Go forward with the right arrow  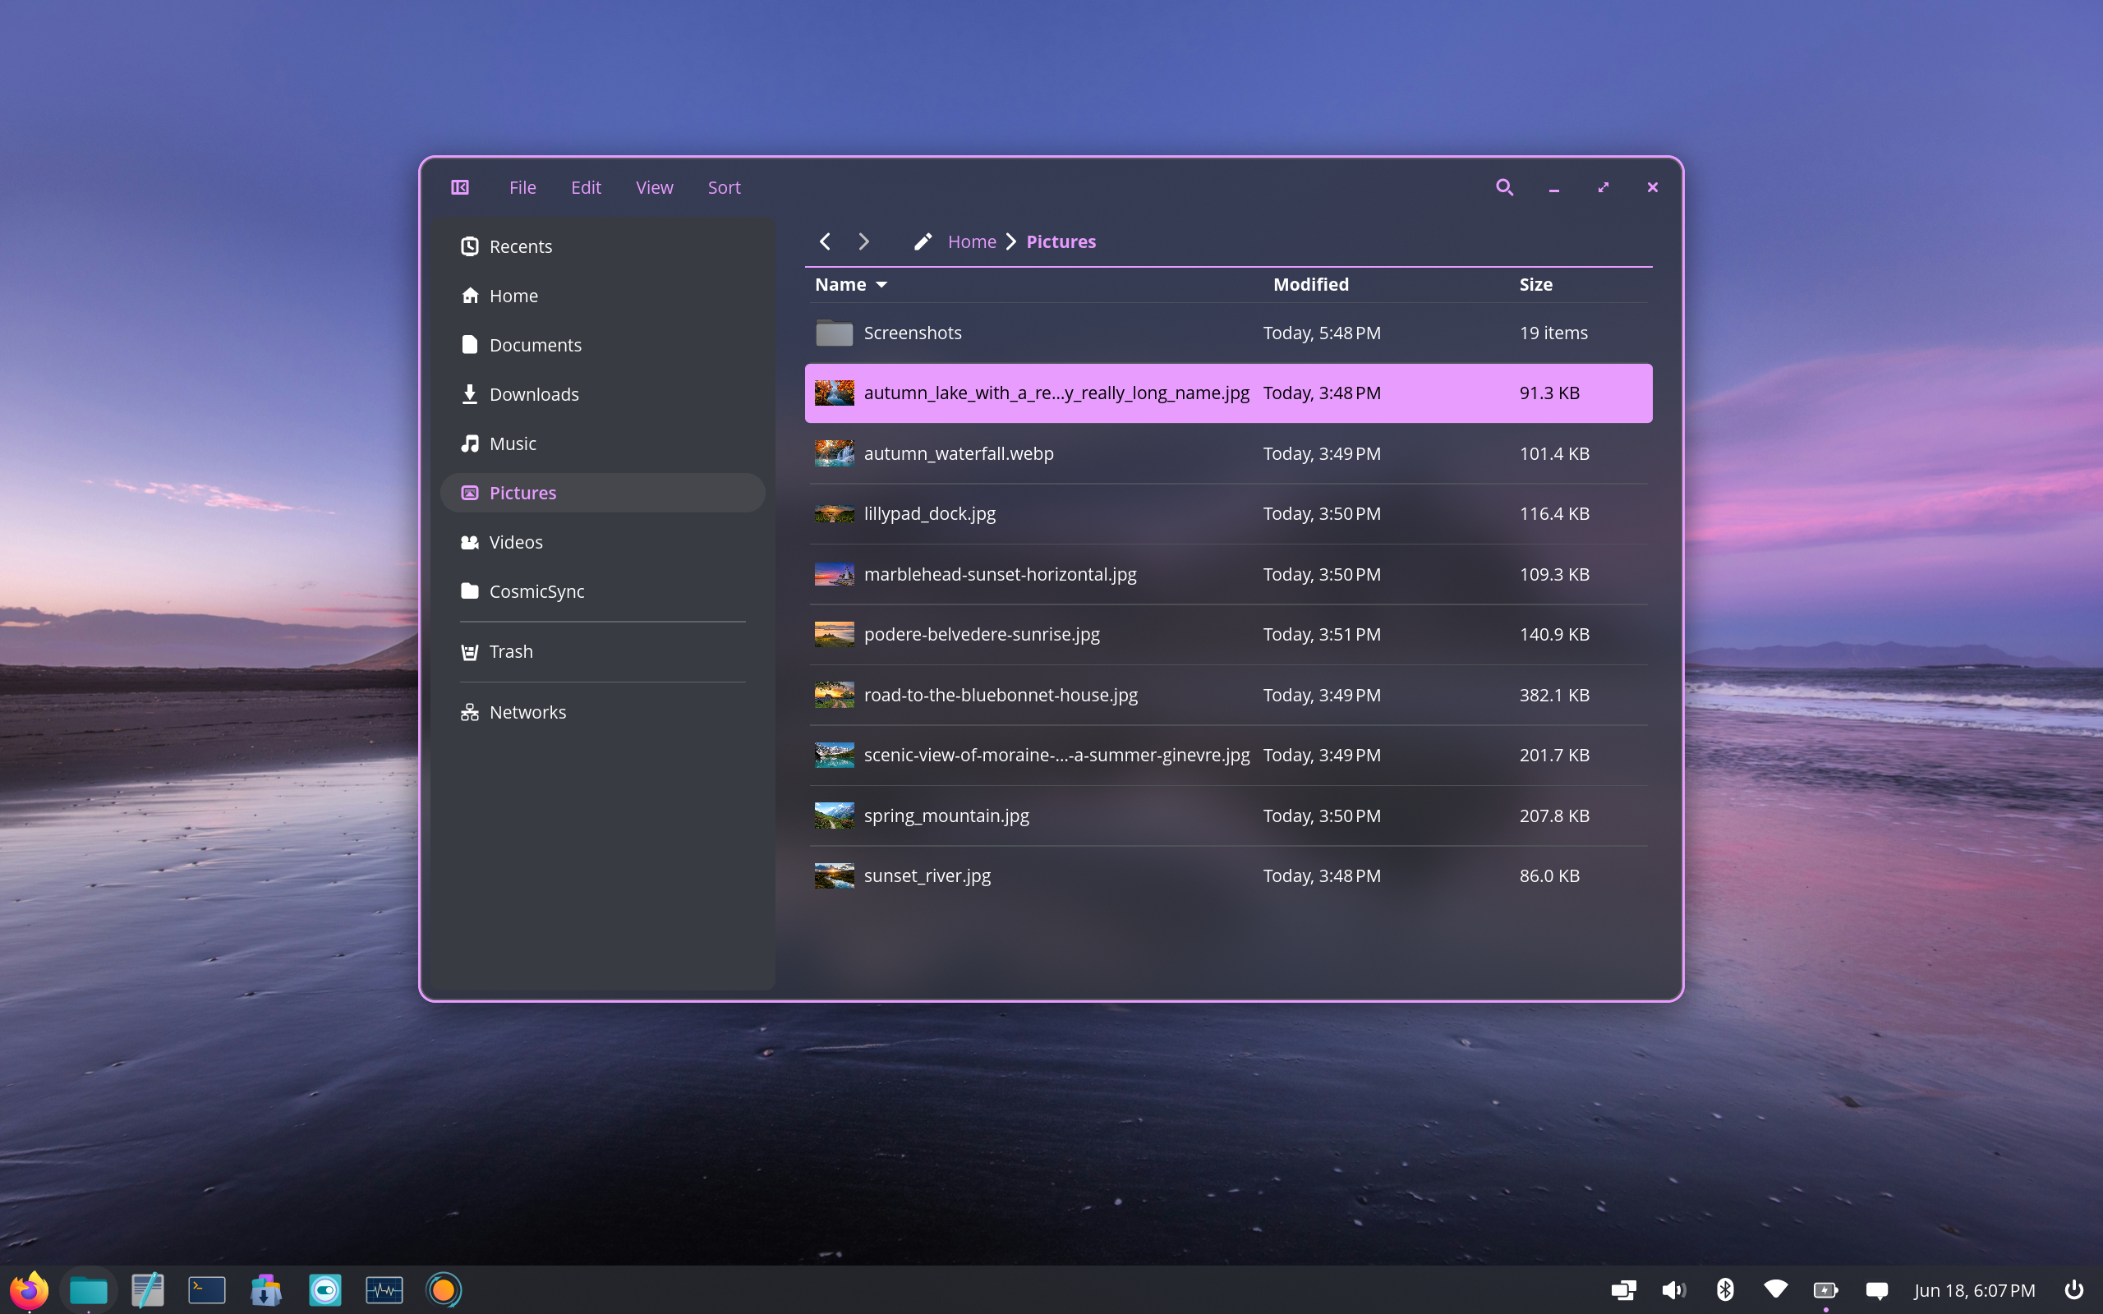point(863,241)
